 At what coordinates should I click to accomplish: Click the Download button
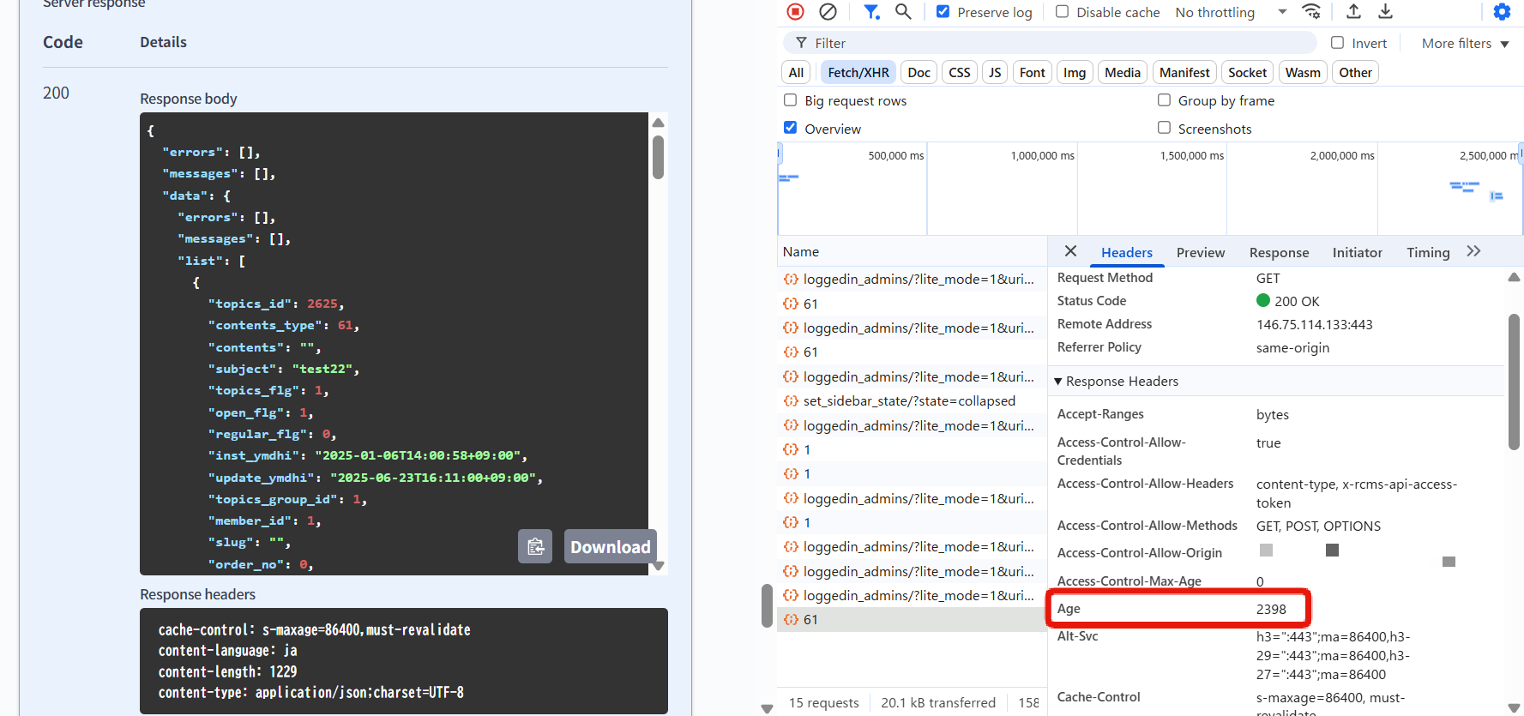[x=610, y=547]
